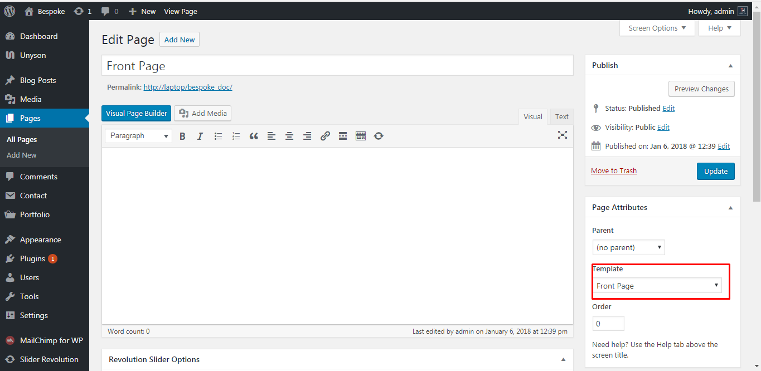This screenshot has height=371, width=761.
Task: Click View Page in the admin bar
Action: [x=181, y=11]
